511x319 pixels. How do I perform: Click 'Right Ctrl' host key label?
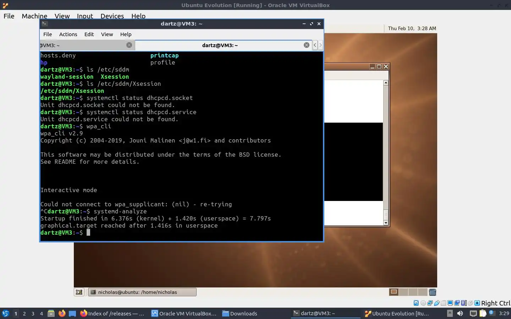(x=496, y=303)
